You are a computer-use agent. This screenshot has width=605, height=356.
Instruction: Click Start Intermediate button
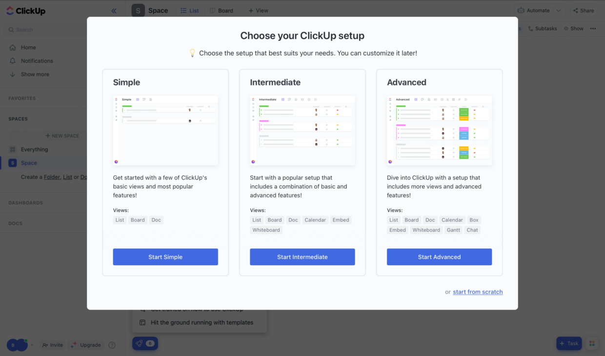(x=302, y=257)
